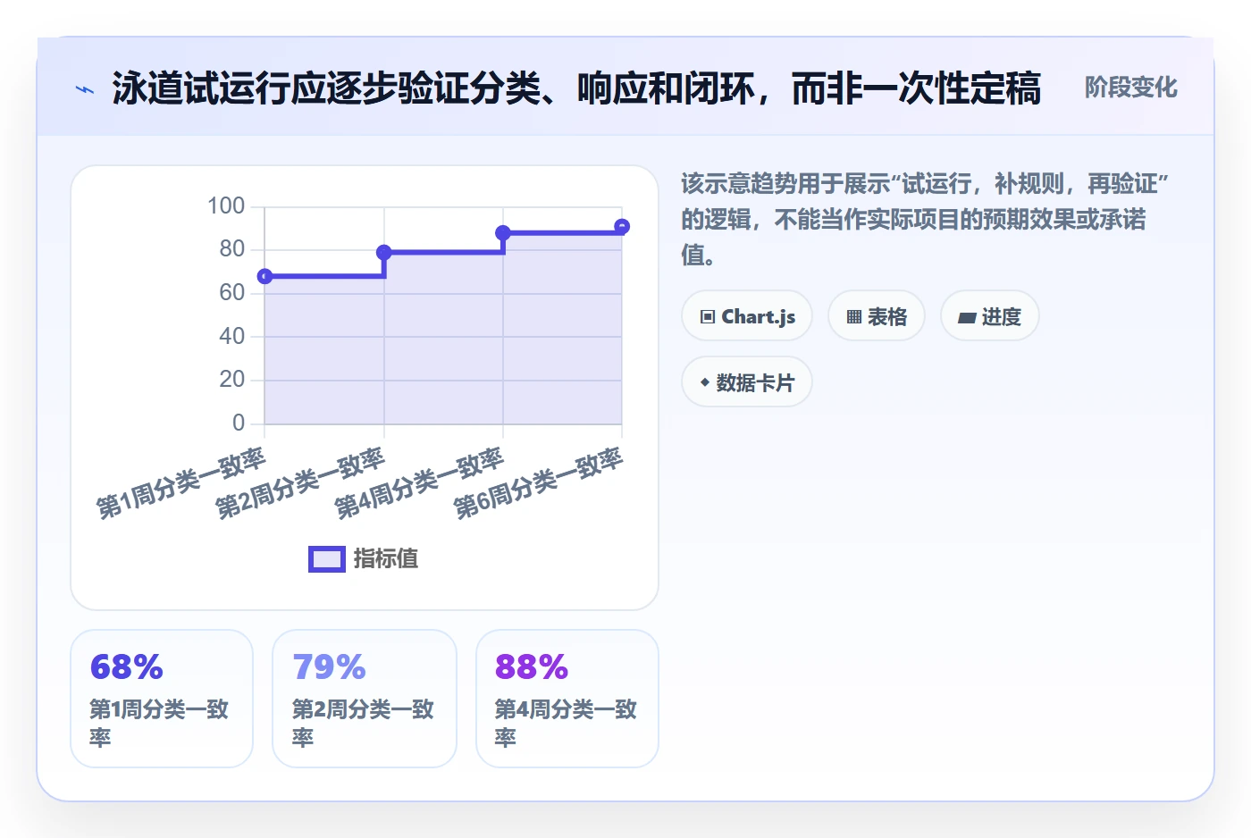Click the 100 value on the y-axis
The image size is (1251, 838).
(x=226, y=206)
